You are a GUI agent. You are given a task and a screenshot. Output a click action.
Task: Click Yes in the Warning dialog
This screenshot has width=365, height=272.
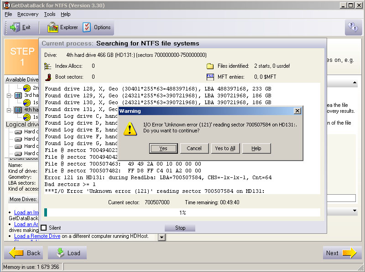[163, 148]
